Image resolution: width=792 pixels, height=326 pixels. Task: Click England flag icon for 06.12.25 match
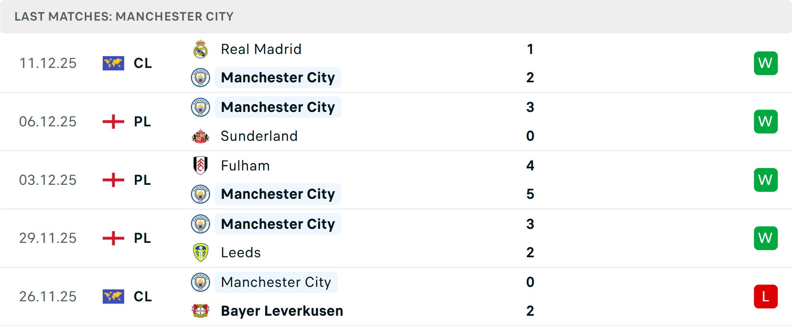[113, 122]
